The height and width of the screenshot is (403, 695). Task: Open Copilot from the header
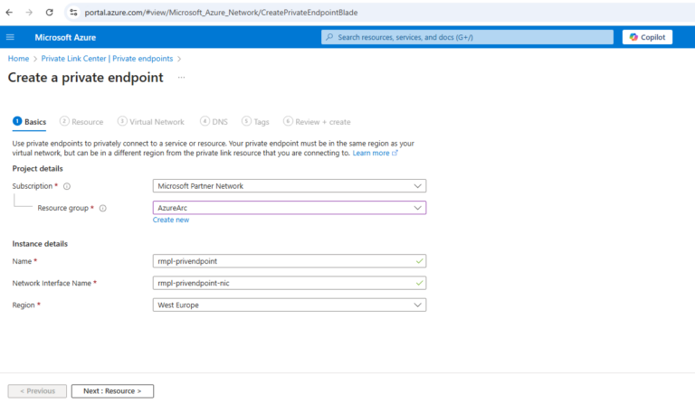(647, 37)
